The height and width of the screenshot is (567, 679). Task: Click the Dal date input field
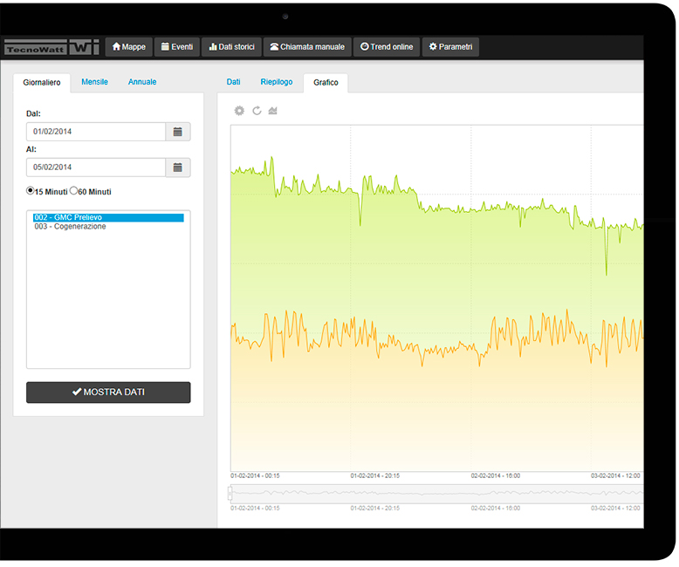tap(96, 132)
